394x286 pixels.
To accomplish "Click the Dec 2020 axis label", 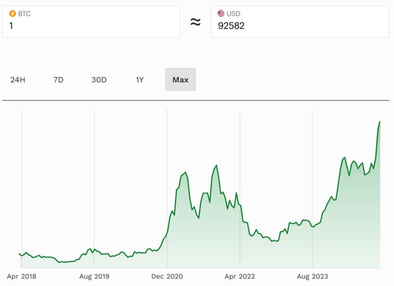I will click(x=167, y=276).
